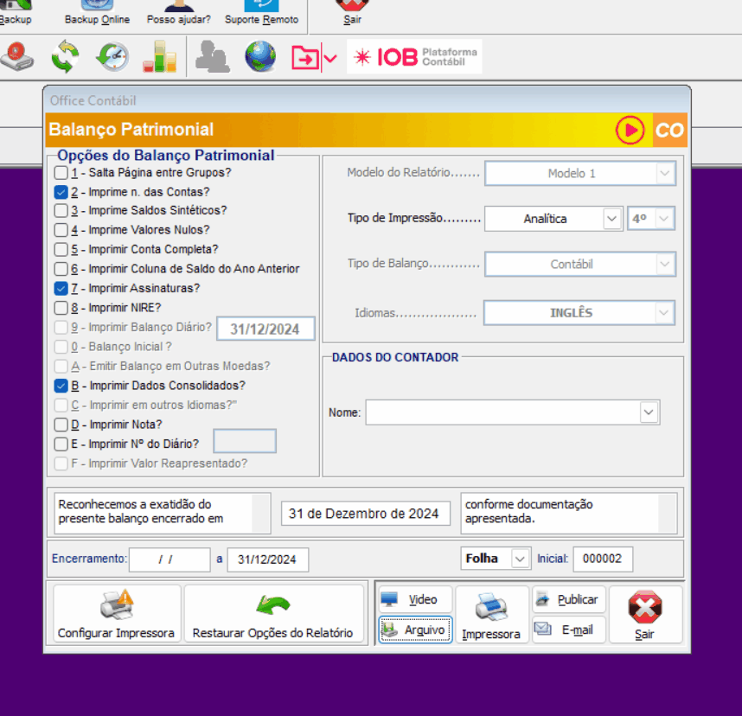Click the clock history toolbar icon
Image resolution: width=742 pixels, height=716 pixels.
(x=112, y=57)
